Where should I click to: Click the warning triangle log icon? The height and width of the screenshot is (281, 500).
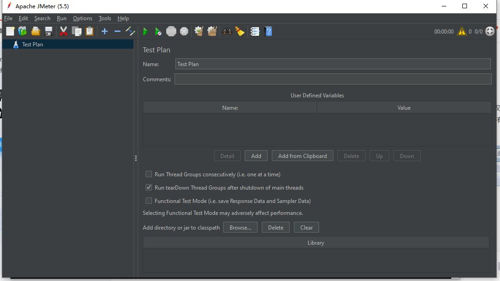pyautogui.click(x=462, y=31)
